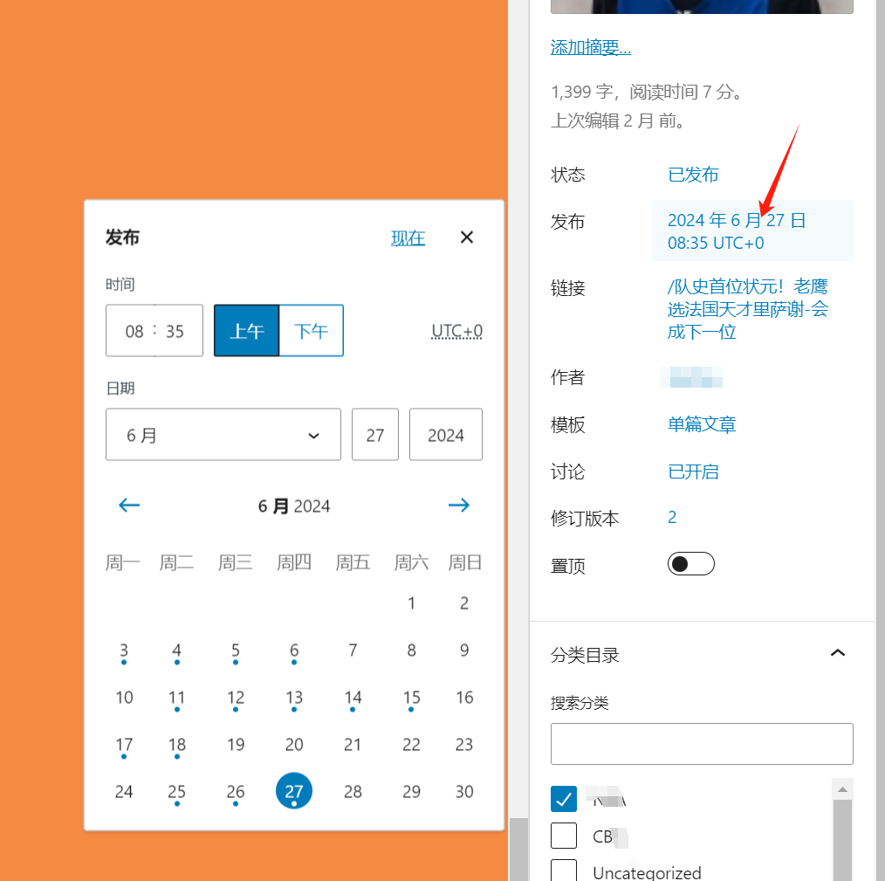The height and width of the screenshot is (881, 885).
Task: Switch time to 下午 (PM)
Action: (311, 330)
